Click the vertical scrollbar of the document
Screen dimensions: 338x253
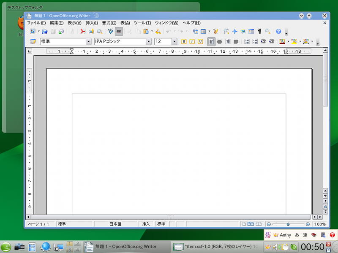[325, 126]
